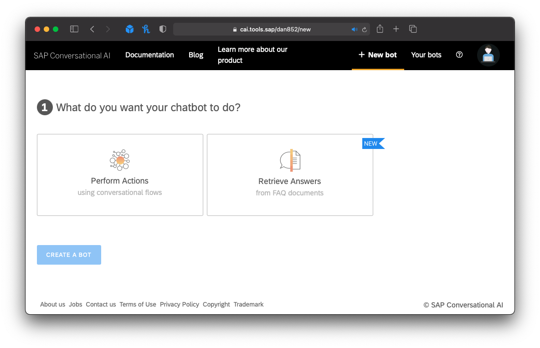The height and width of the screenshot is (348, 540).
Task: Open the Documentation menu item
Action: tap(149, 55)
